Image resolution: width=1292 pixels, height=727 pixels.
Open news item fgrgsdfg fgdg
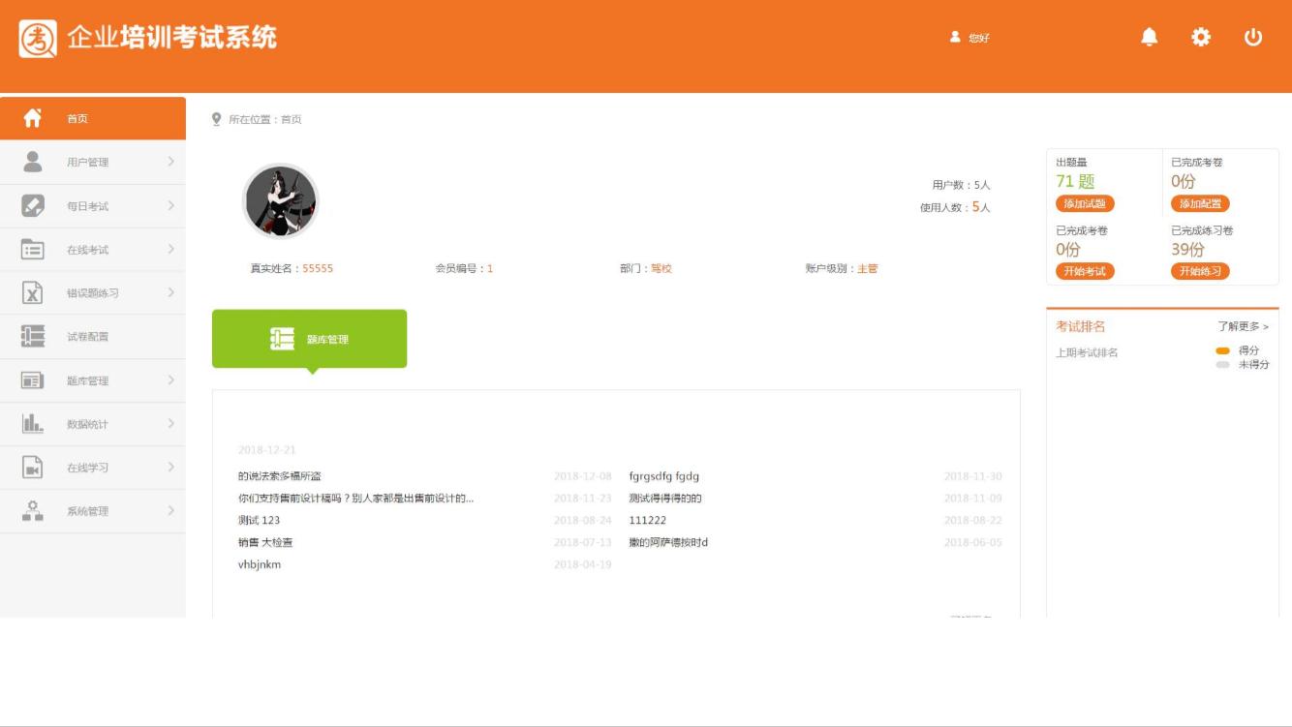pyautogui.click(x=663, y=476)
